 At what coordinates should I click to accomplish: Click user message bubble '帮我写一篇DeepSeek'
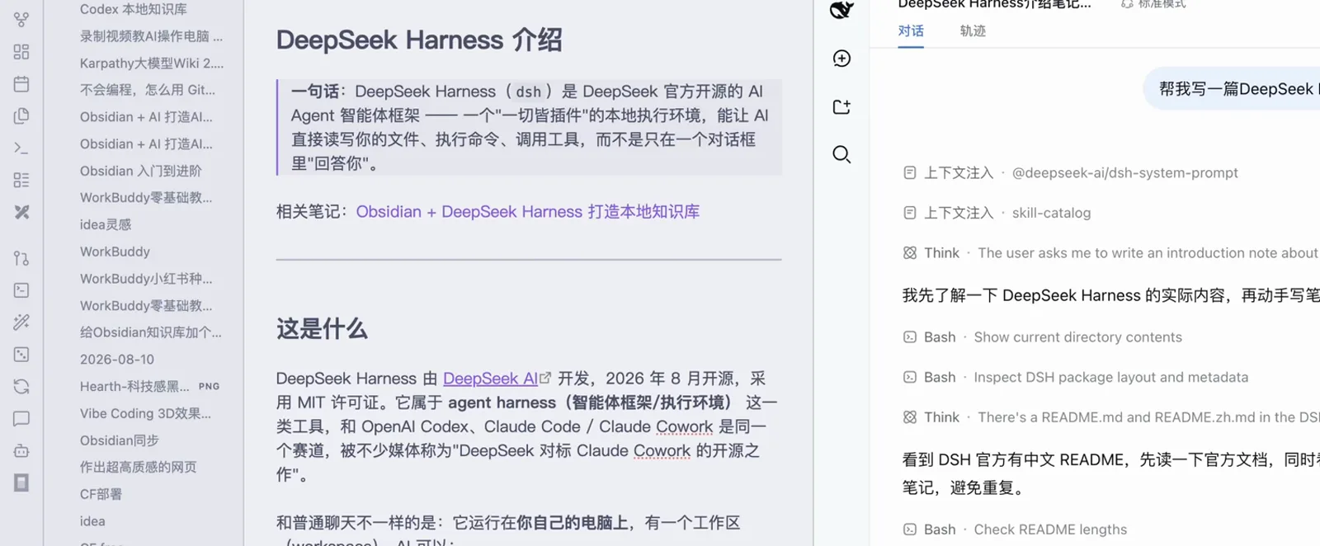click(x=1233, y=88)
